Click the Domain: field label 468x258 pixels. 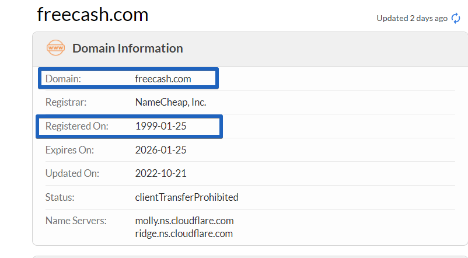coord(63,79)
